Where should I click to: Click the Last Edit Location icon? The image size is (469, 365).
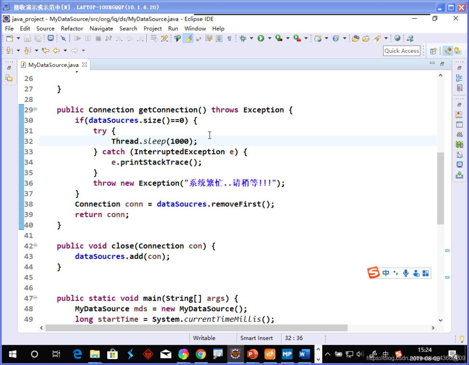[x=45, y=51]
